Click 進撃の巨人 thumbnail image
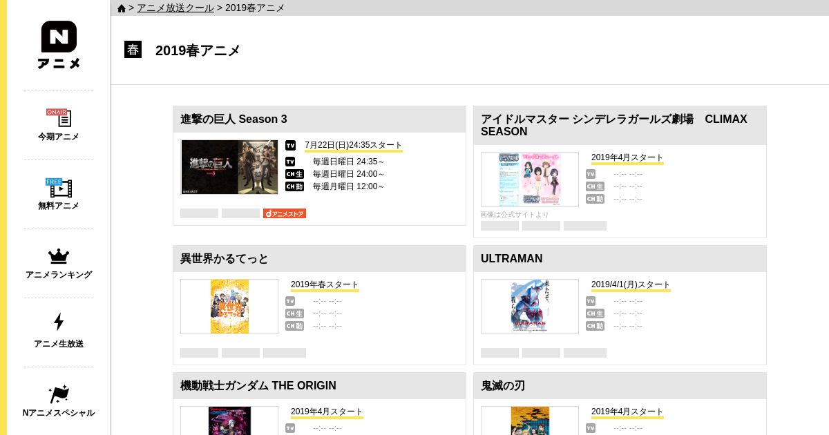 [229, 167]
